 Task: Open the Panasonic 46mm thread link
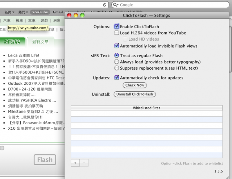(36, 123)
